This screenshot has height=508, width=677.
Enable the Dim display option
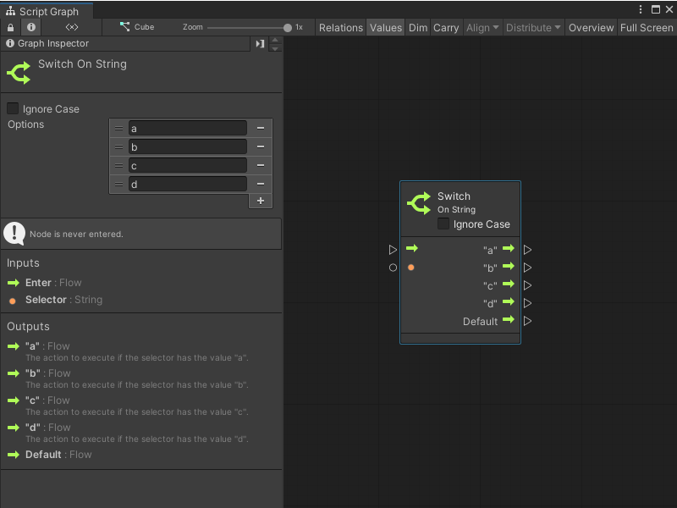pyautogui.click(x=417, y=27)
